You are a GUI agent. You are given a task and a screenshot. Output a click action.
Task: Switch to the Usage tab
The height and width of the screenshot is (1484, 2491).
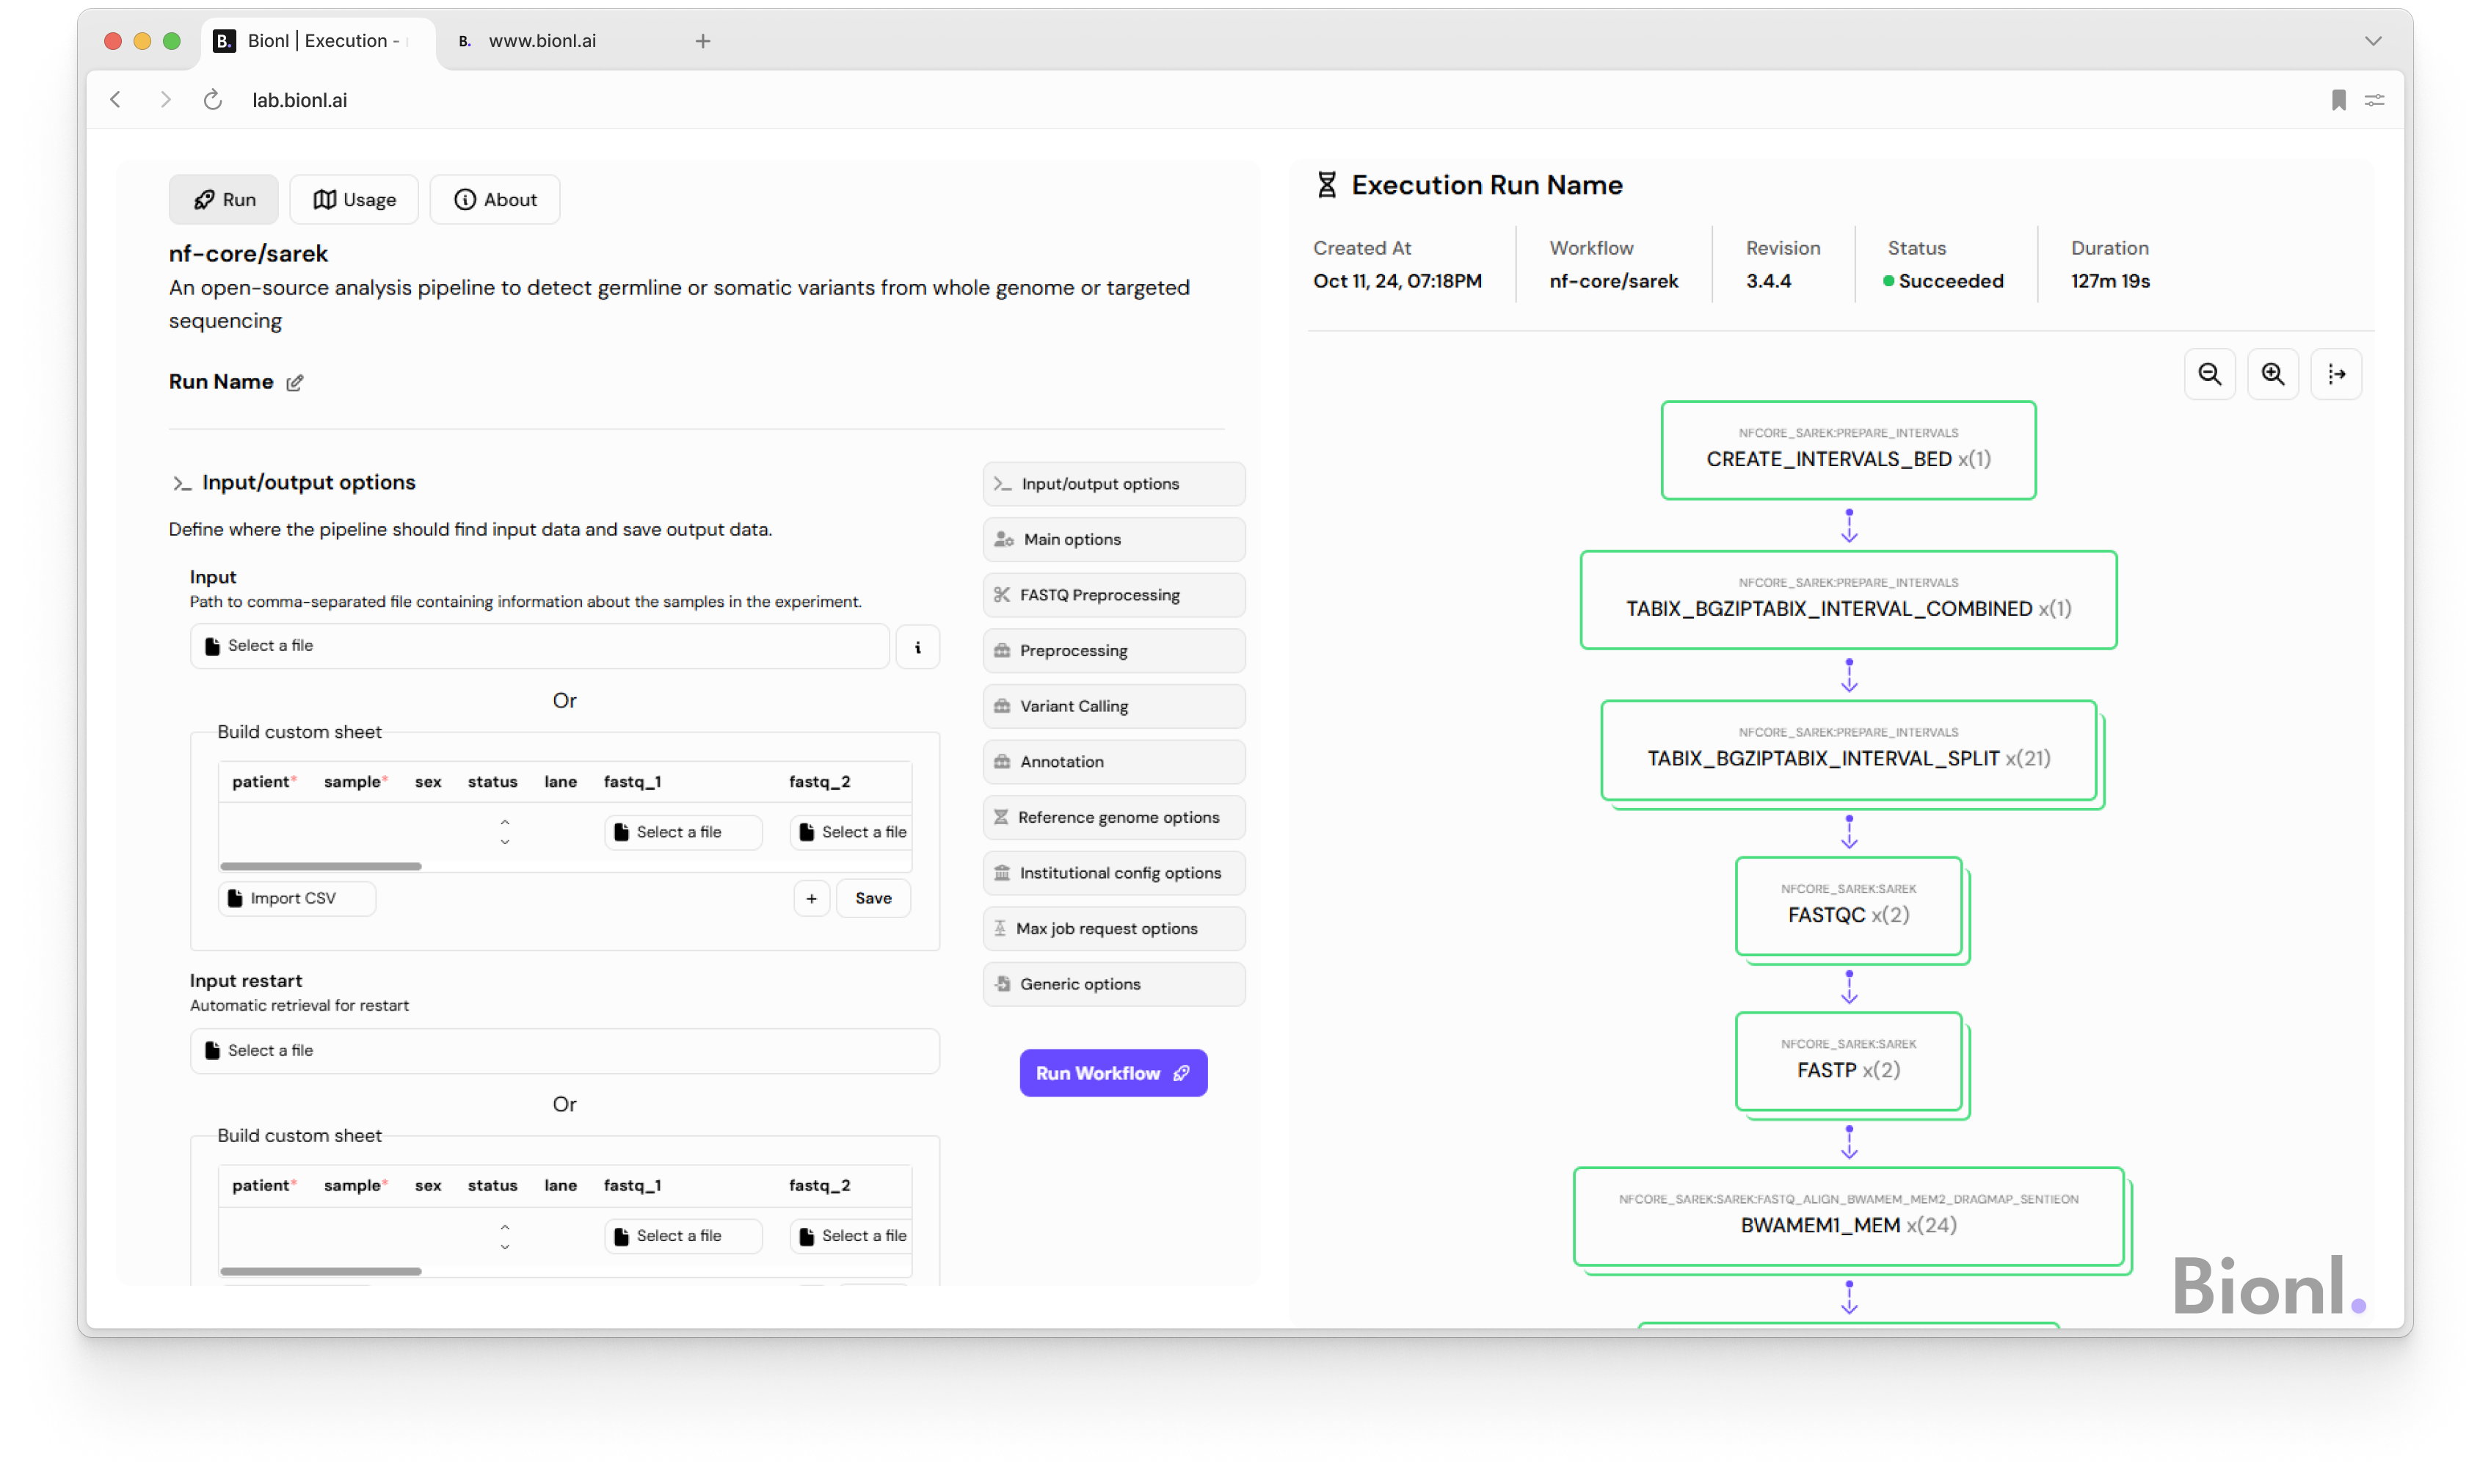point(355,200)
